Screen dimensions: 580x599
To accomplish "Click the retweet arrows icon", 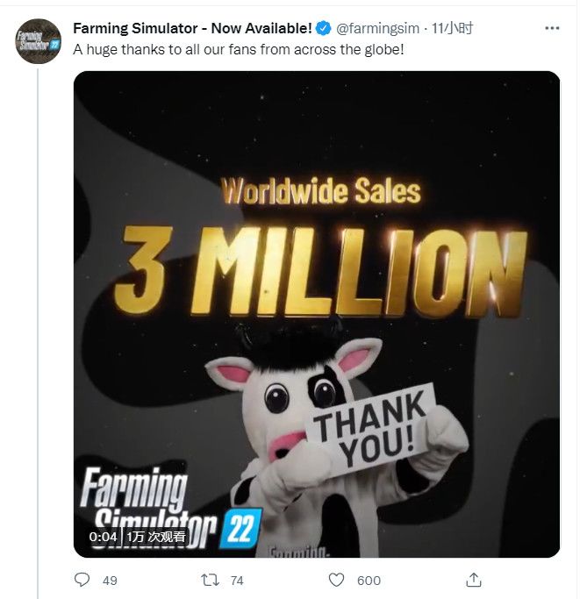I will pos(211,580).
